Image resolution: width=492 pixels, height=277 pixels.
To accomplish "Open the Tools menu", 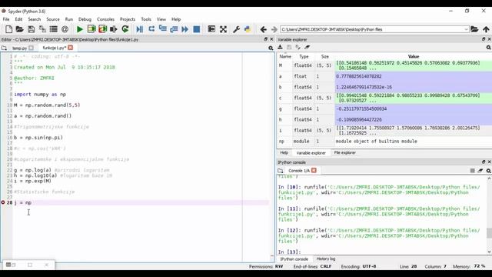I will click(146, 19).
